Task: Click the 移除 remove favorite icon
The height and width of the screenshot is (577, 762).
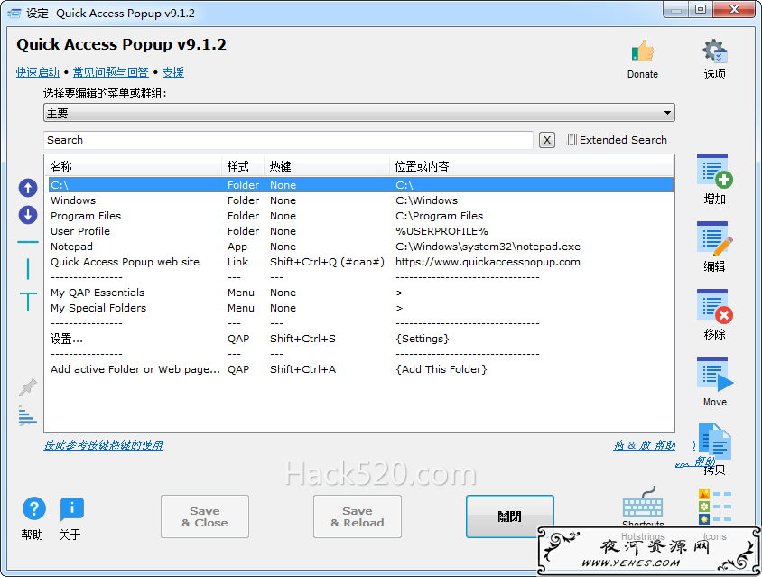Action: pyautogui.click(x=714, y=306)
